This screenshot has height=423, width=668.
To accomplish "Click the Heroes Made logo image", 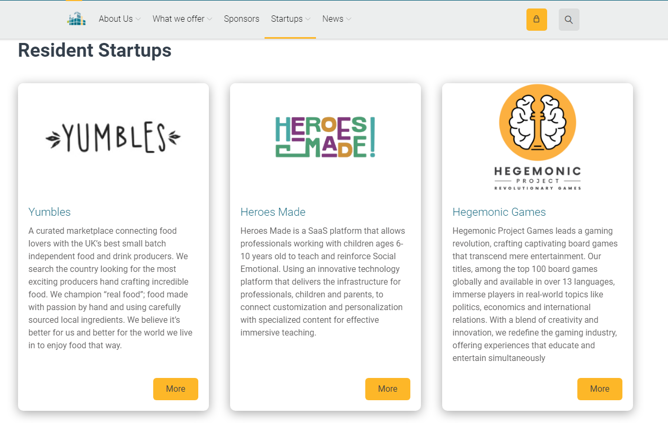I will point(325,137).
